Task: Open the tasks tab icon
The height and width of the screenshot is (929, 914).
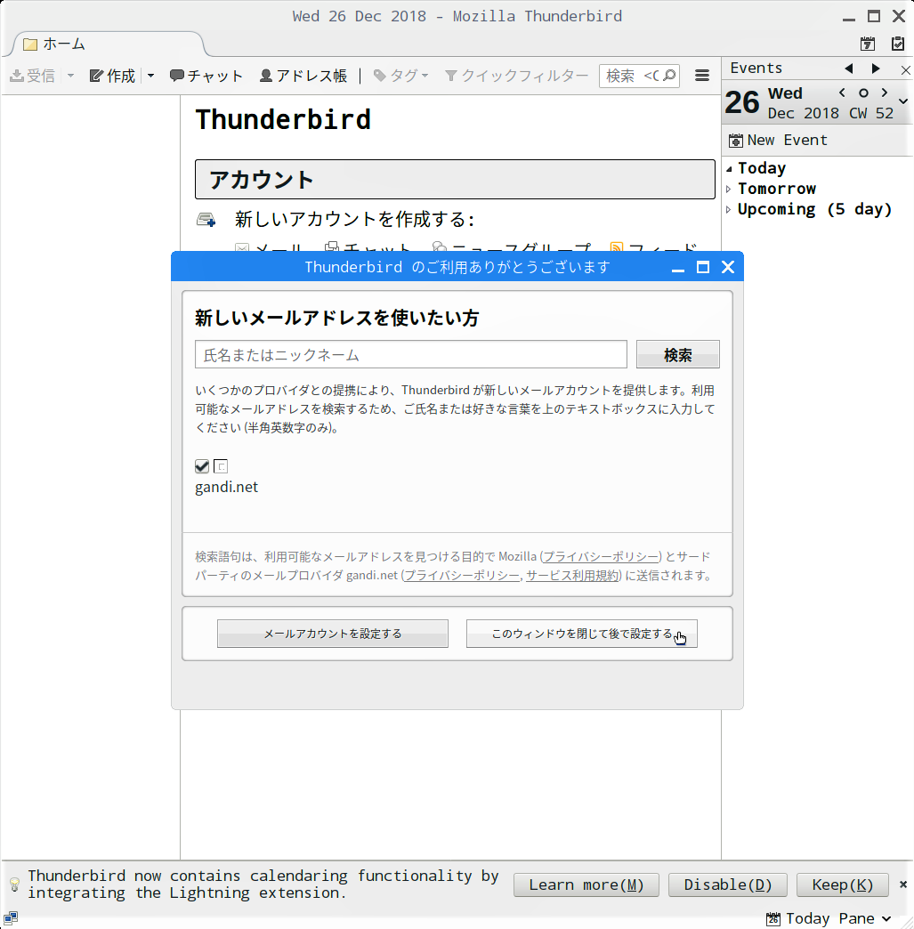Action: click(898, 44)
